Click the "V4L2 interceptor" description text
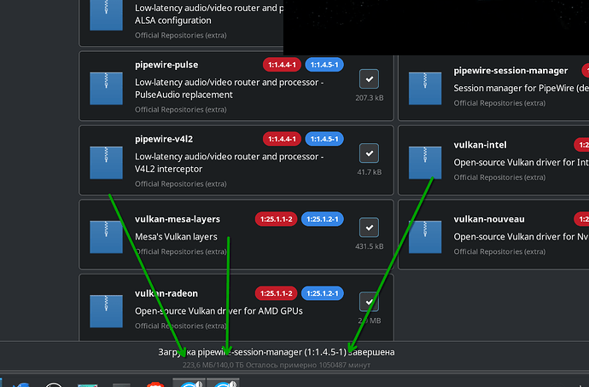Viewport: 589px width, 387px height. tap(168, 169)
